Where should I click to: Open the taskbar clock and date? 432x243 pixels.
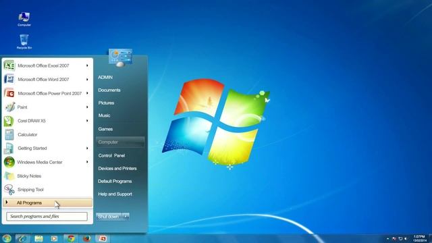419,238
